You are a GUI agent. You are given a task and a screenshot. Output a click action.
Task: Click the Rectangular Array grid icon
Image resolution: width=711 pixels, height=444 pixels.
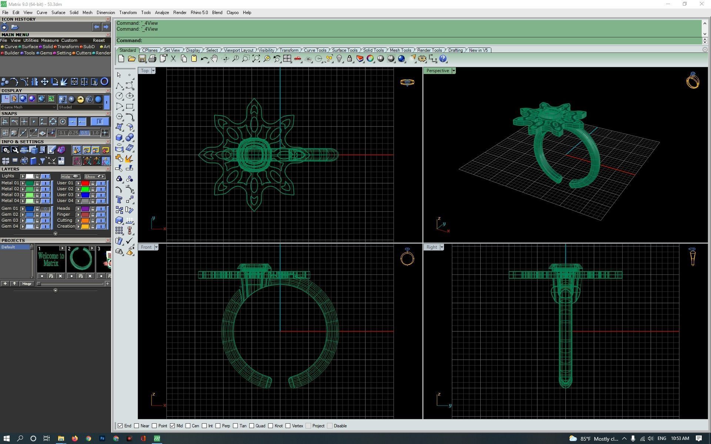119,231
